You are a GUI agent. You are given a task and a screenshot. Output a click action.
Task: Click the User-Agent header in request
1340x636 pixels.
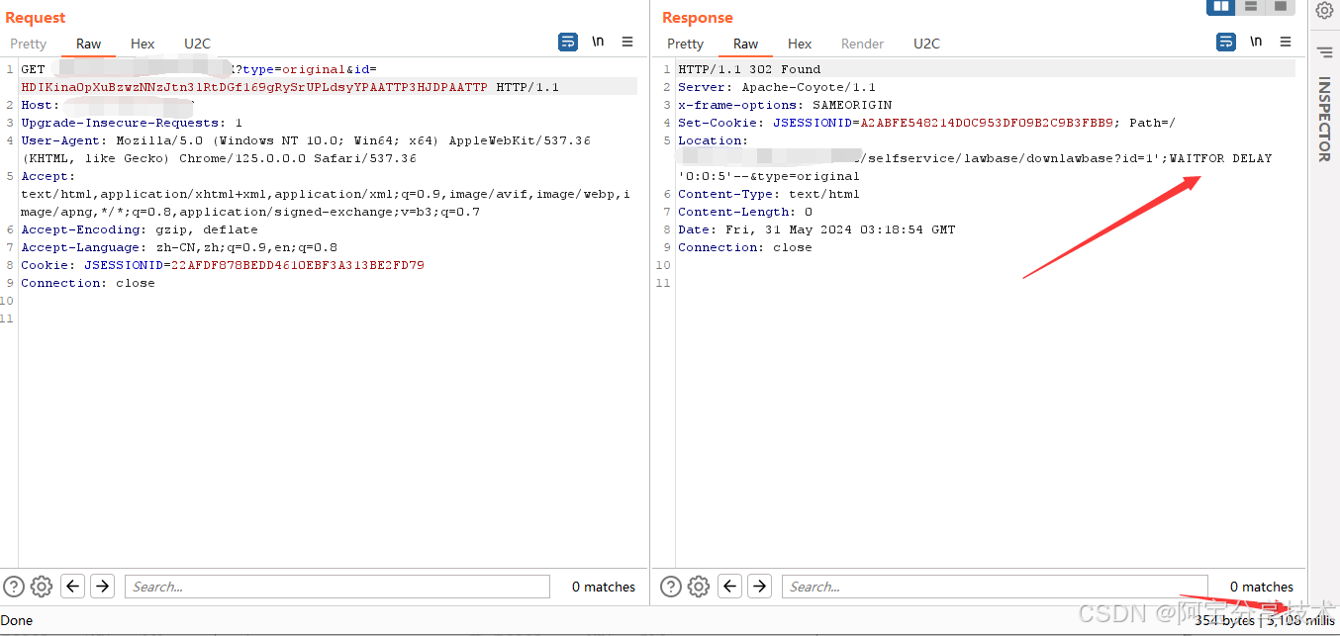pyautogui.click(x=306, y=149)
